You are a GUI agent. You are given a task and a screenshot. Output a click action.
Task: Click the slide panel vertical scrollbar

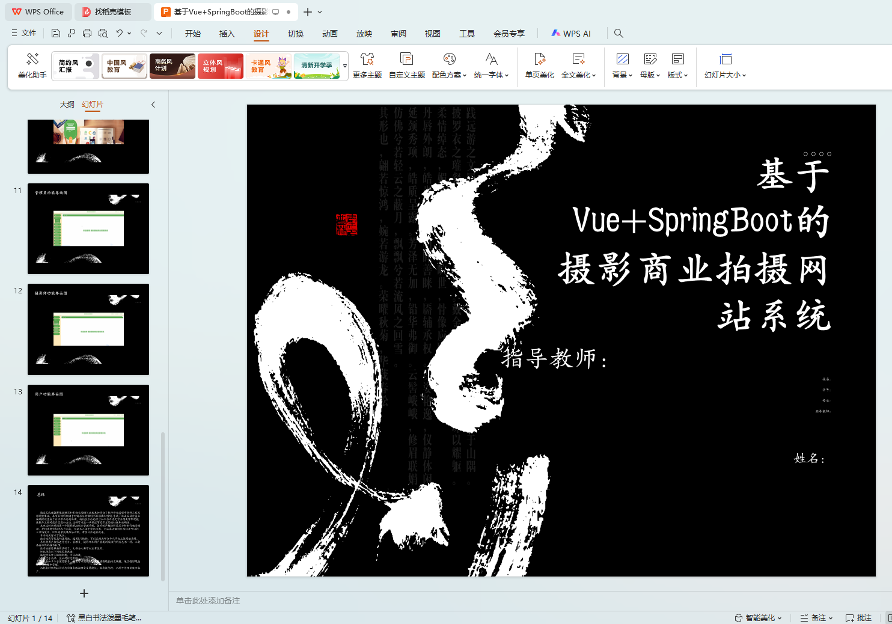[163, 506]
